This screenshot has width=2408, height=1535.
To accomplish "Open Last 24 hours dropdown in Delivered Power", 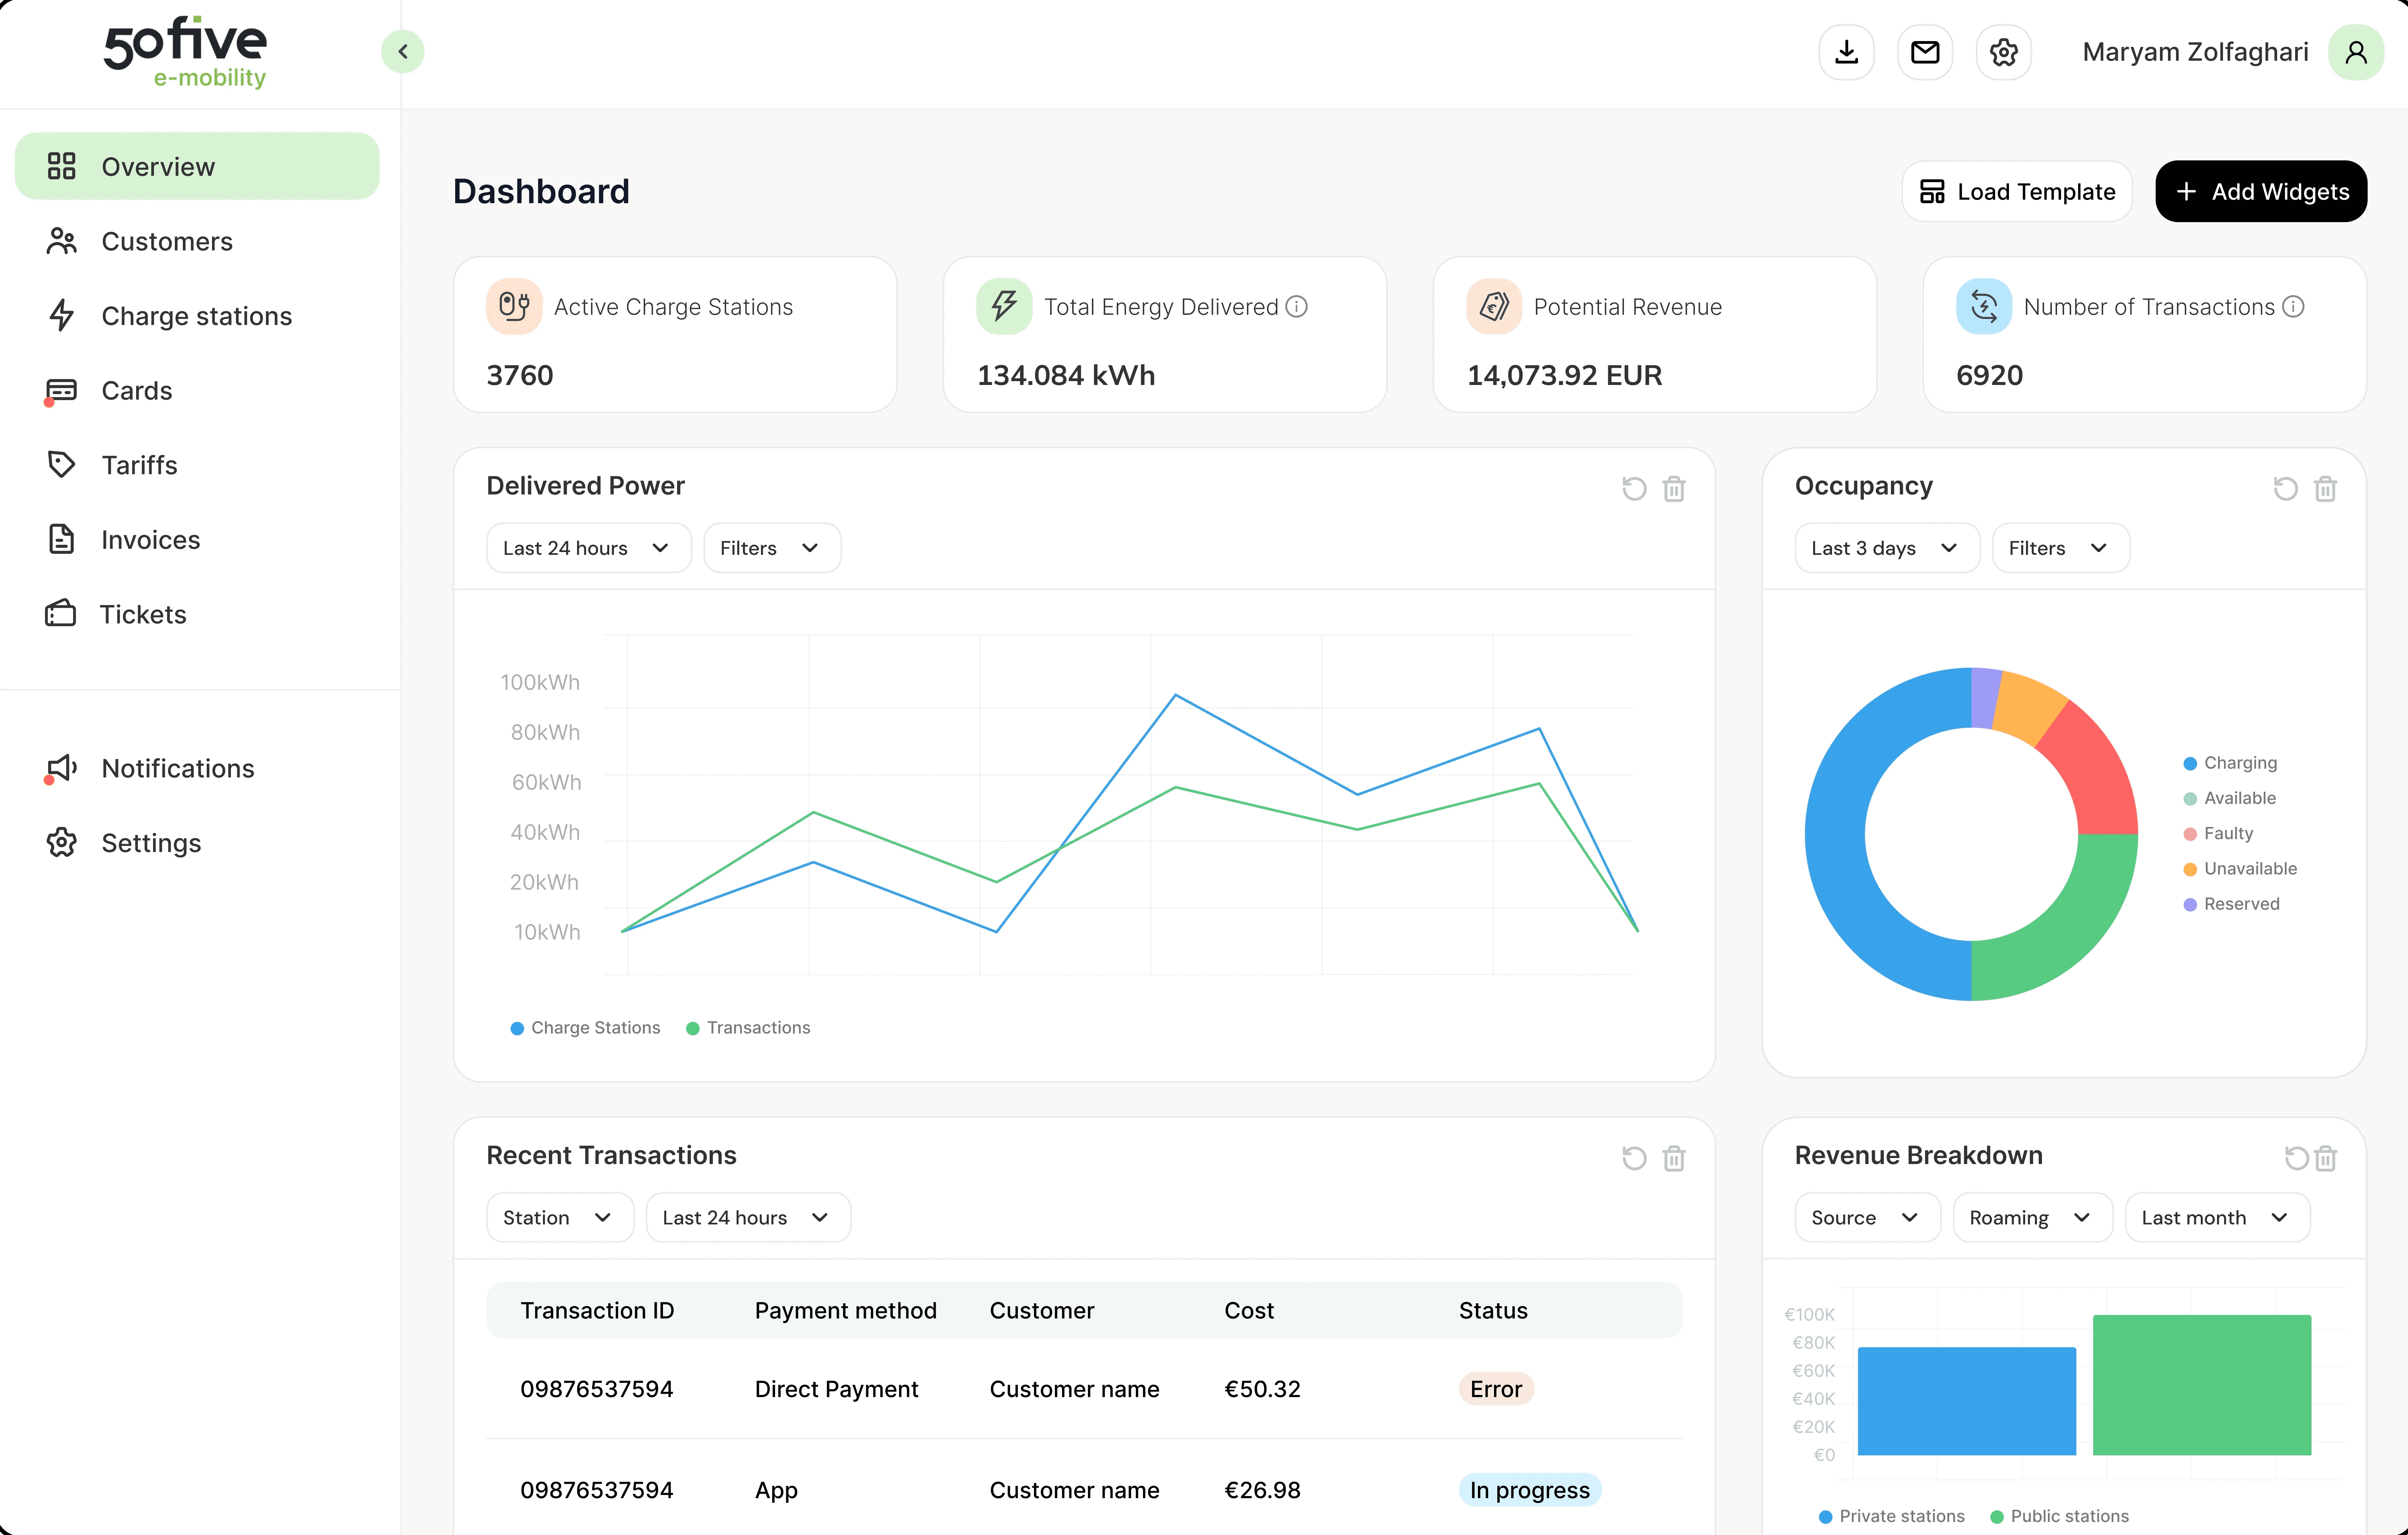I will tap(587, 548).
